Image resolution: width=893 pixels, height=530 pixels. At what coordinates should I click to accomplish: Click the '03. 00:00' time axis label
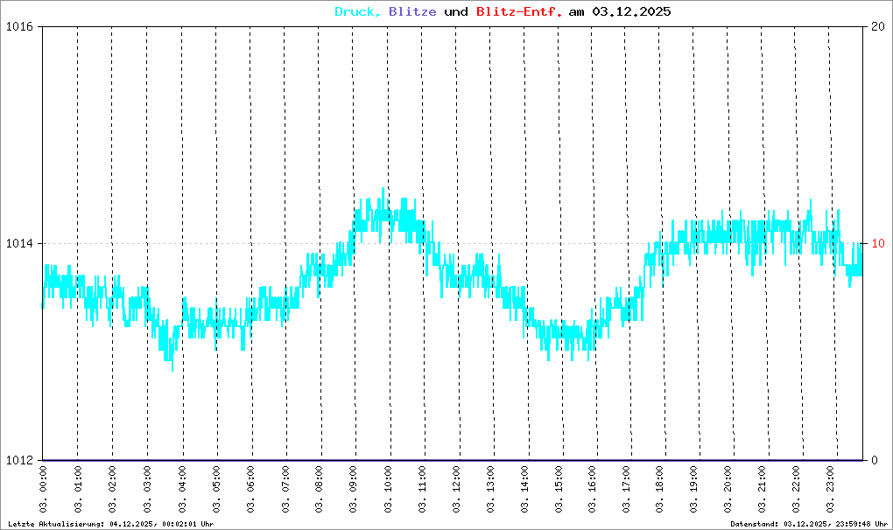pyautogui.click(x=43, y=490)
